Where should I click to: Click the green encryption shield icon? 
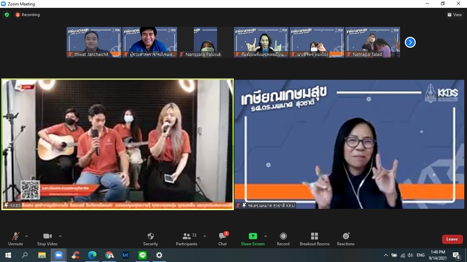pos(7,15)
